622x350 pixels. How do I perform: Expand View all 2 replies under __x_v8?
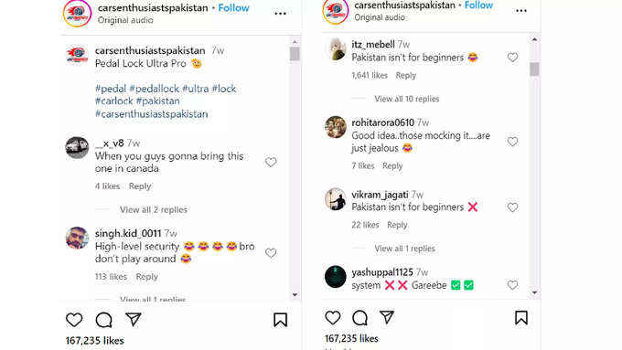pos(154,209)
